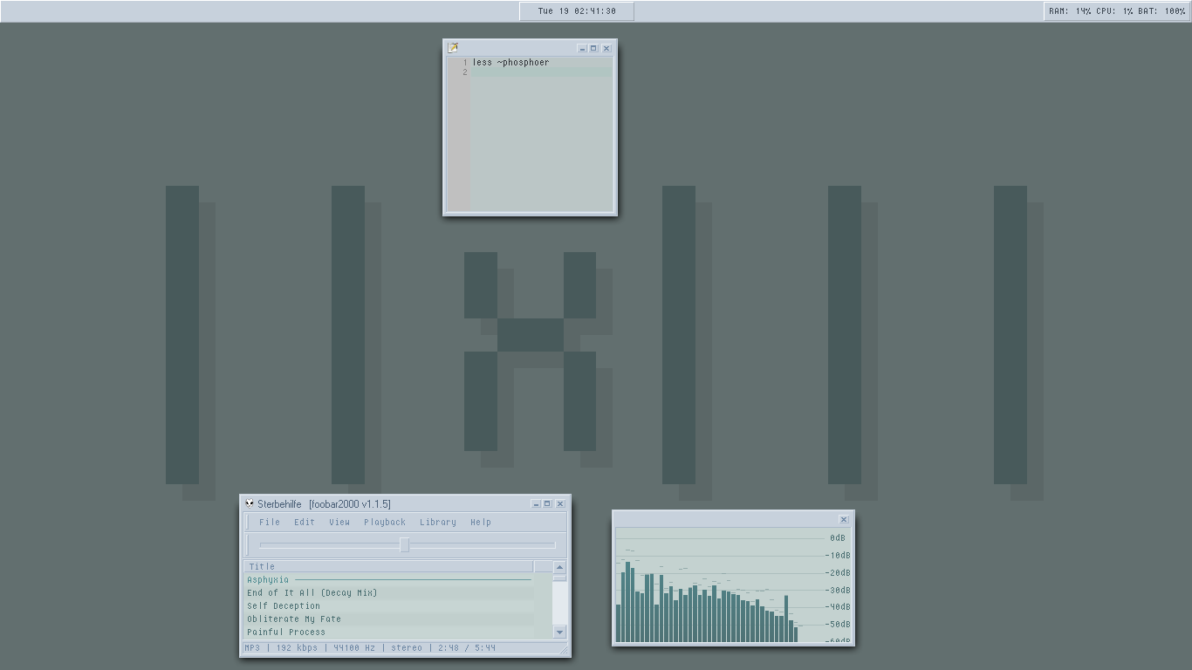Minimize the foobar2000 window
This screenshot has width=1192, height=670.
536,503
